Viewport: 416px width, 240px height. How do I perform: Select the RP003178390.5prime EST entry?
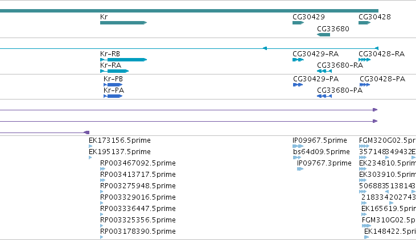(x=138, y=231)
